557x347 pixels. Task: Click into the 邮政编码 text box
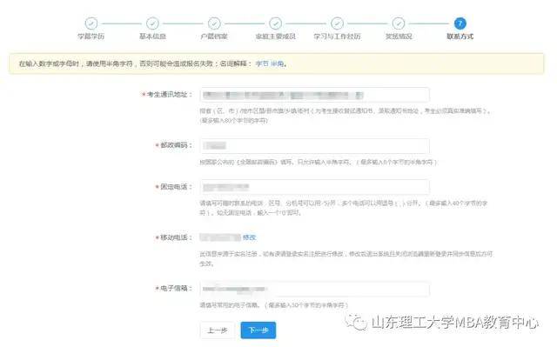(315, 146)
